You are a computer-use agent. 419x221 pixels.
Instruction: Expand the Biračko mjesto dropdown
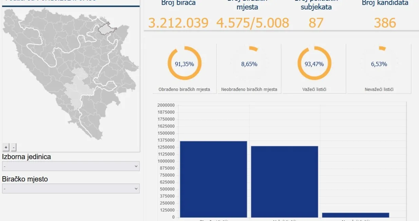tap(71, 188)
